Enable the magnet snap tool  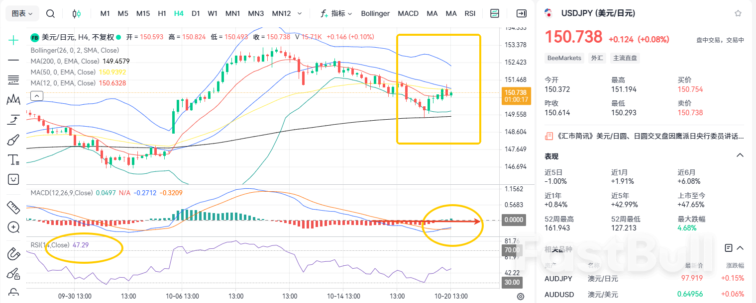(13, 254)
